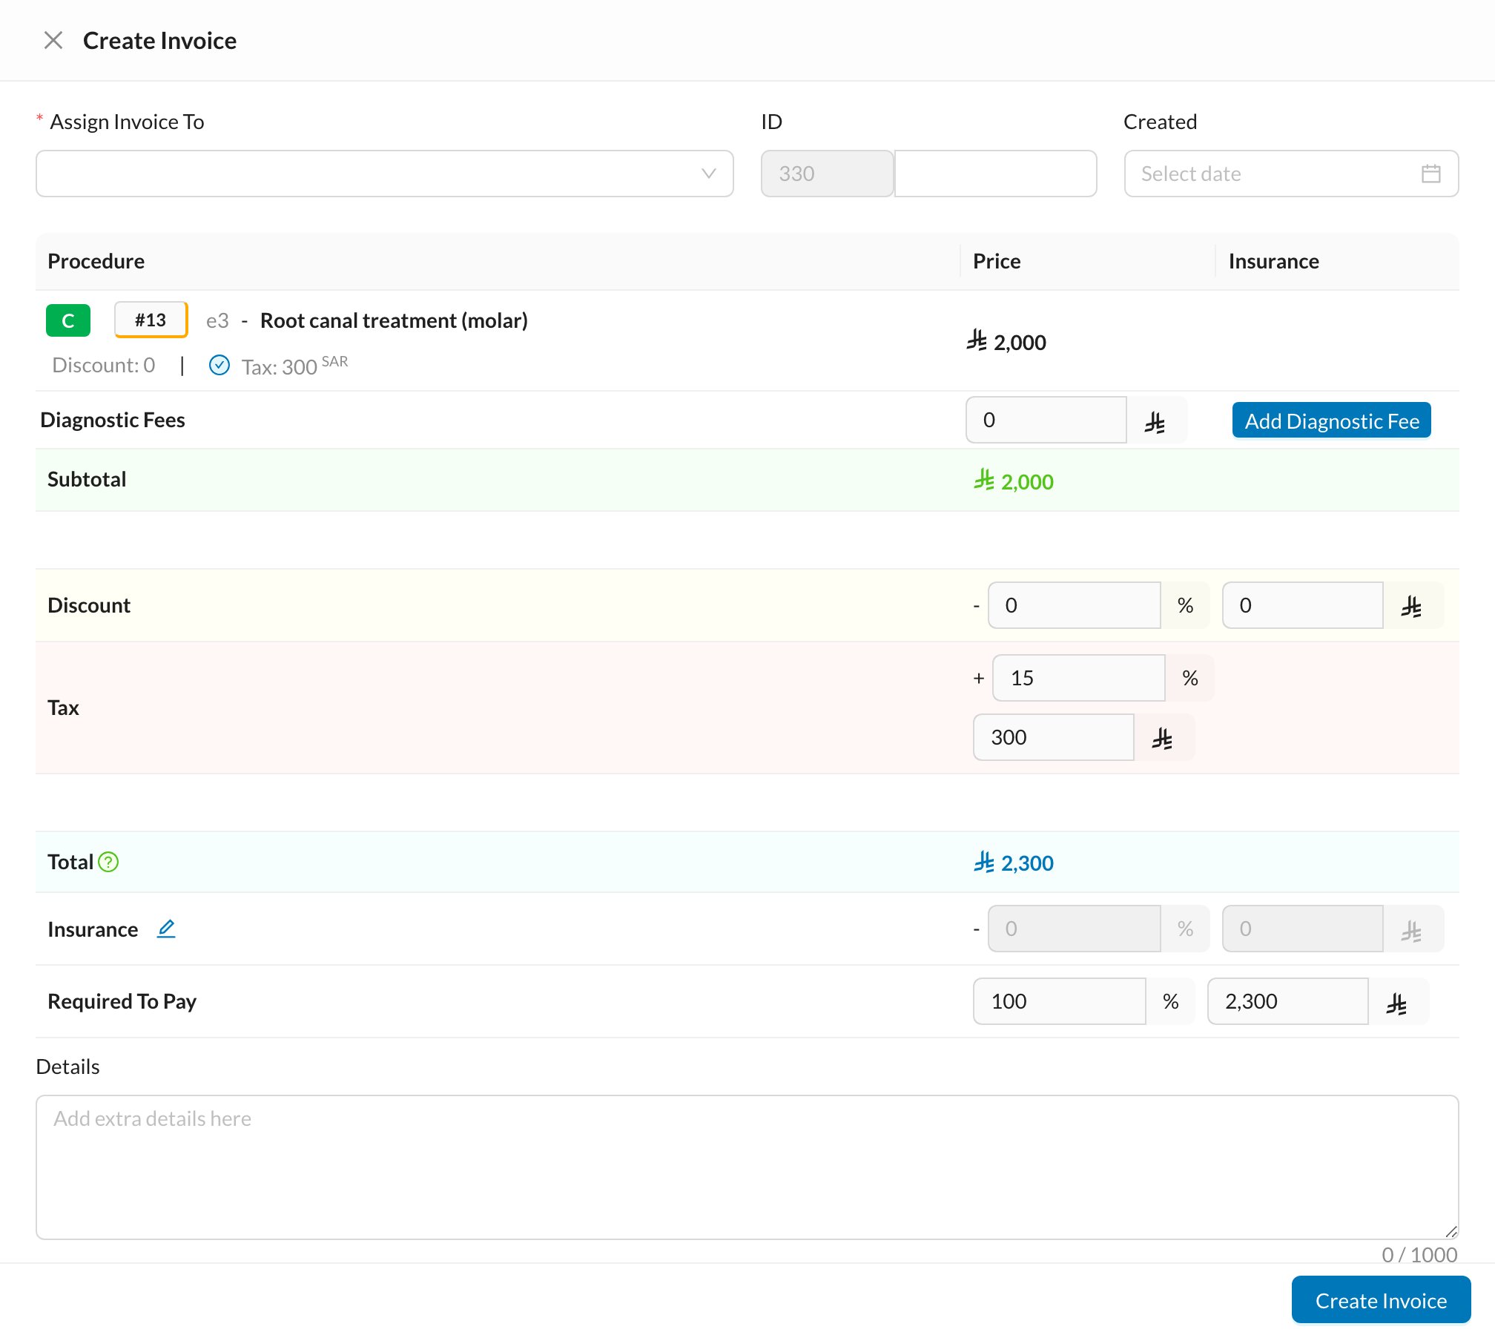Click the green C status badge
Image resolution: width=1495 pixels, height=1335 pixels.
68,320
